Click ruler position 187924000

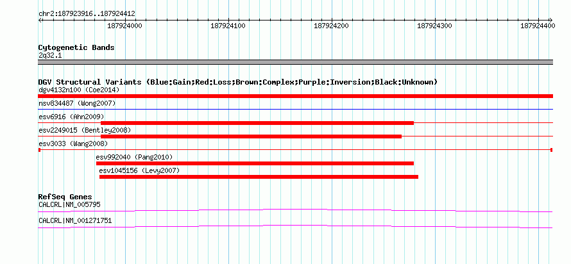(125, 26)
